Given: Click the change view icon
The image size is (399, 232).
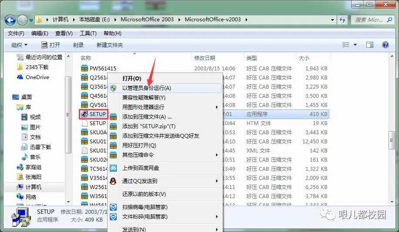Looking at the screenshot, I should click(x=345, y=45).
